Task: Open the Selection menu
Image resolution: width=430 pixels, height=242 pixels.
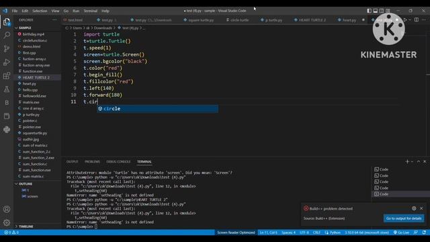Action: tap(40, 11)
